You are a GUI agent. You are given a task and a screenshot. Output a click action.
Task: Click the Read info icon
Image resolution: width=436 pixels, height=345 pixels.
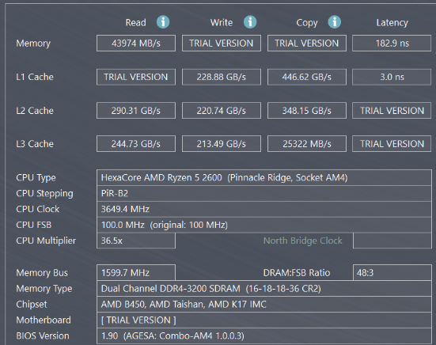163,22
